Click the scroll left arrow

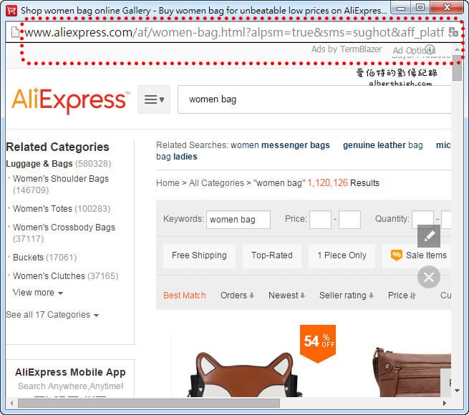(11, 403)
